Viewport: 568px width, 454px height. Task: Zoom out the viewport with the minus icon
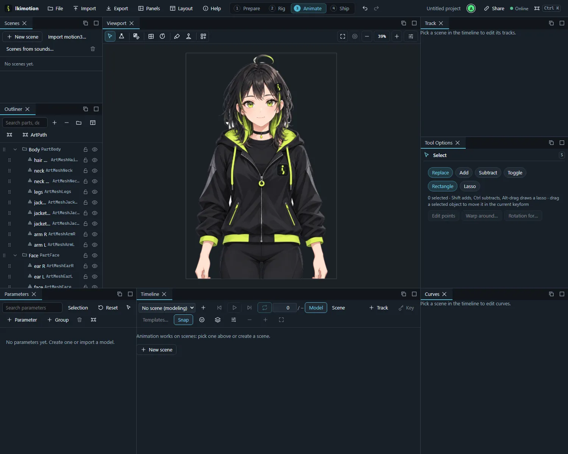click(367, 36)
